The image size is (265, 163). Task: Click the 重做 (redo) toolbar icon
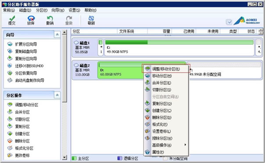point(69,20)
